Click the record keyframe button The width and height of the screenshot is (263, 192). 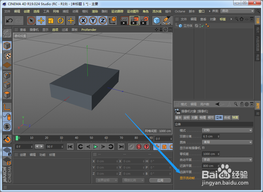click(x=139, y=147)
